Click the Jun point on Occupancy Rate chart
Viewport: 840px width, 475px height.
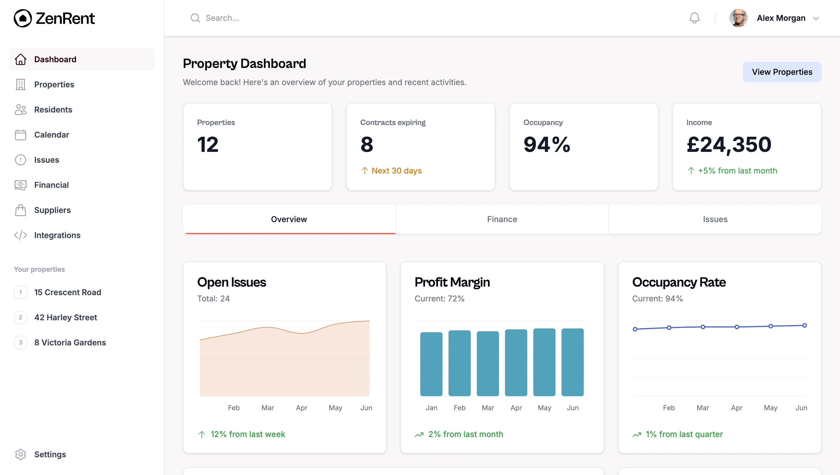[804, 325]
